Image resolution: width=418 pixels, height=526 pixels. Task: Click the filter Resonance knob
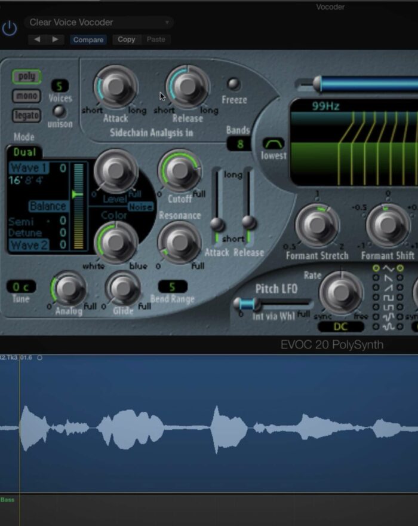click(x=180, y=242)
